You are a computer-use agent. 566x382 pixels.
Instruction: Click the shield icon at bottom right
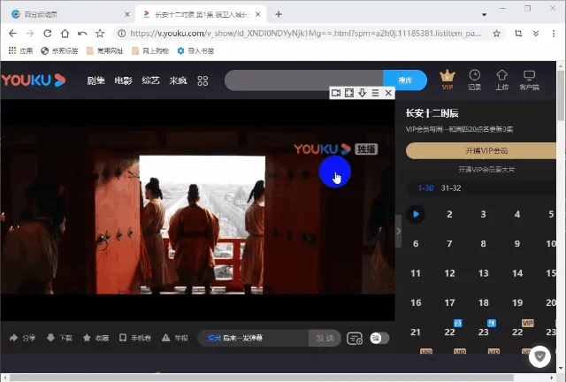(x=539, y=356)
